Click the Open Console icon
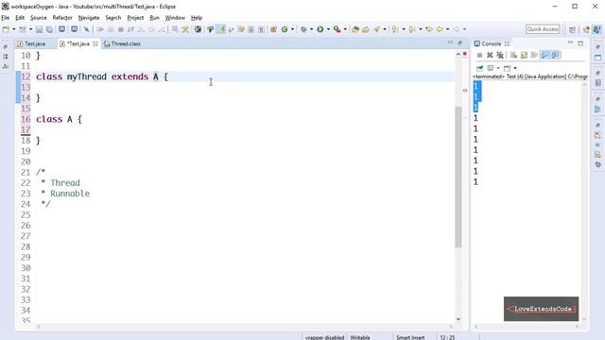Image resolution: width=605 pixels, height=340 pixels. (x=507, y=68)
